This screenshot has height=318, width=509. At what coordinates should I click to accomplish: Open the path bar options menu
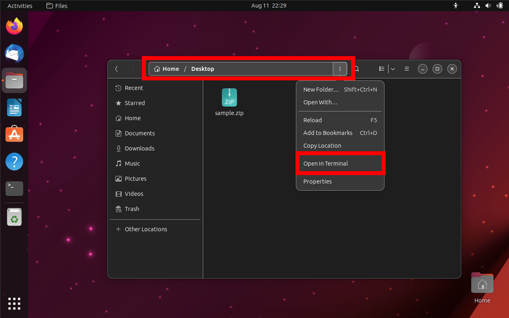tap(340, 68)
